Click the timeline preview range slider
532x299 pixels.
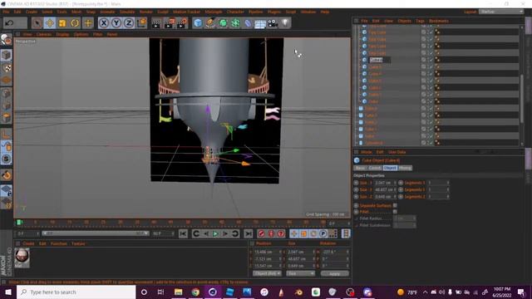coord(96,233)
